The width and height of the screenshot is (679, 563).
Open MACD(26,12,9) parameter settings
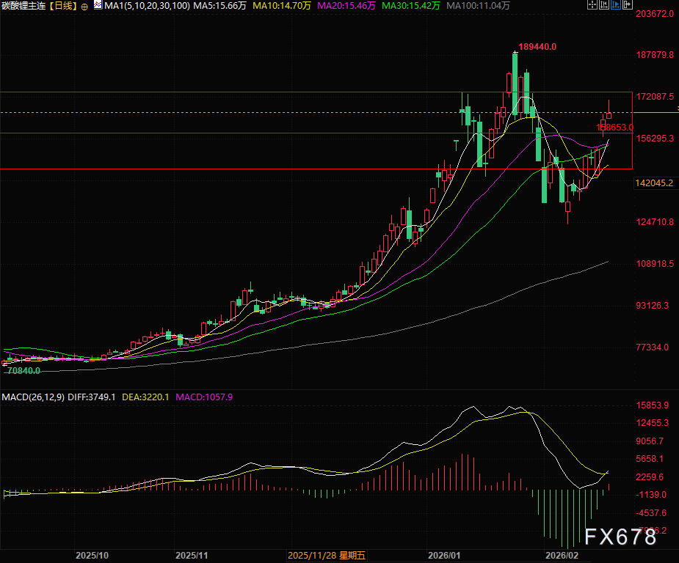point(33,397)
